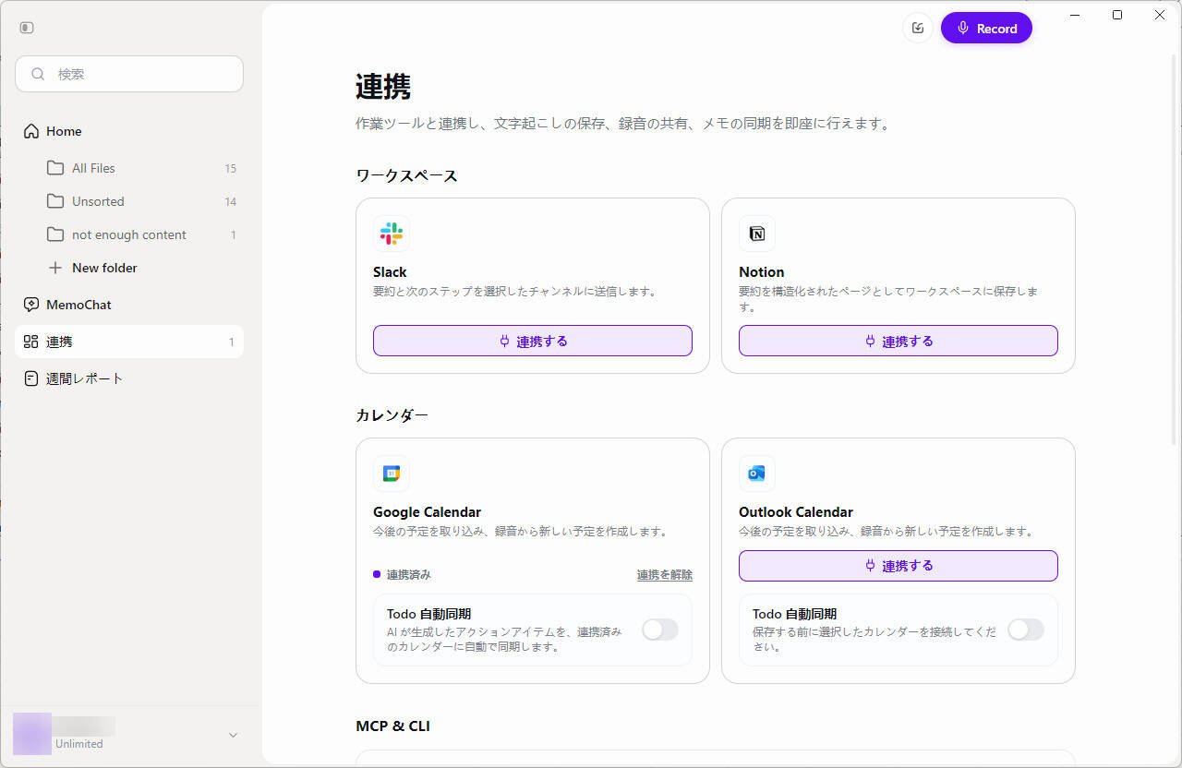Start recording with the Record button
This screenshot has height=768, width=1182.
pyautogui.click(x=986, y=28)
